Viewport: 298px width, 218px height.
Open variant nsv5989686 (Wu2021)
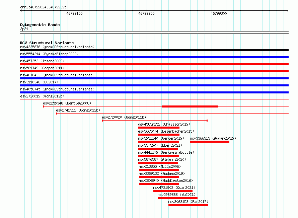coord(176,195)
